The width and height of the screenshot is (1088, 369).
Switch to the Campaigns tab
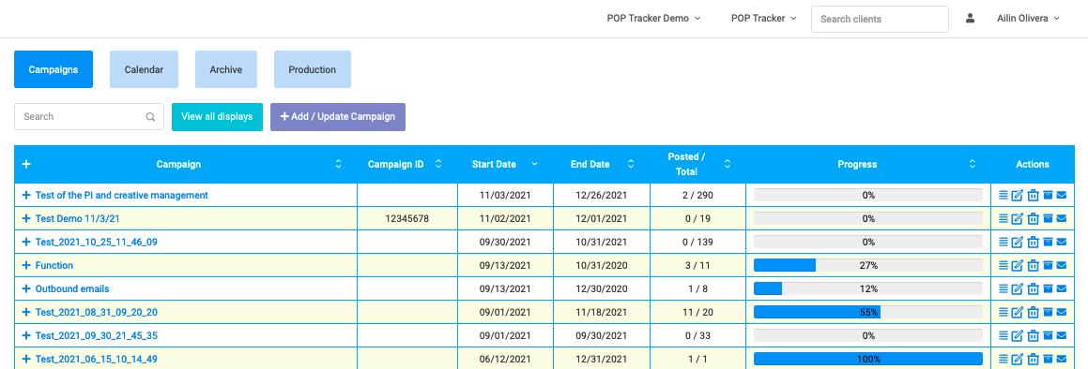pos(54,69)
